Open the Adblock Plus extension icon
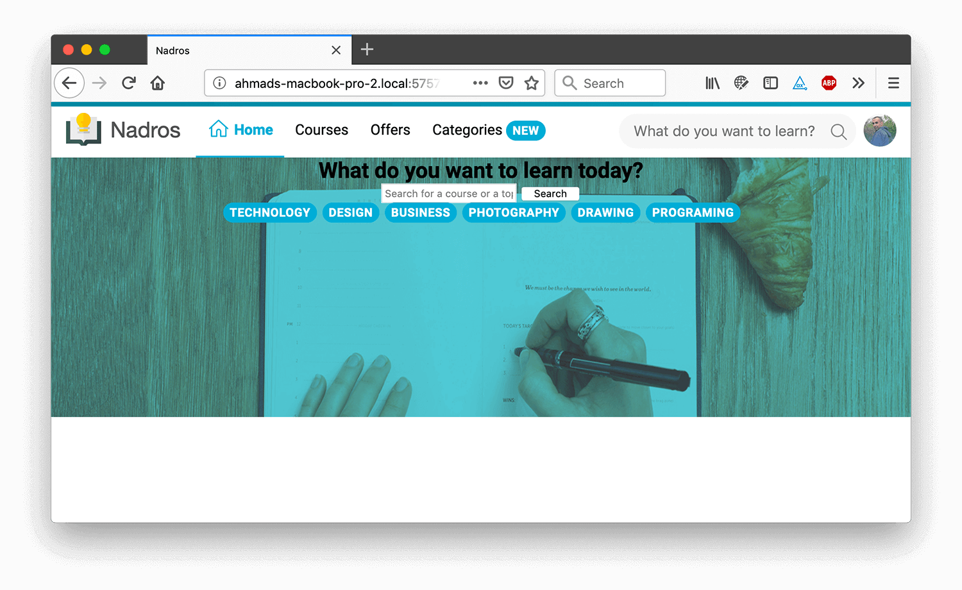 pos(829,83)
